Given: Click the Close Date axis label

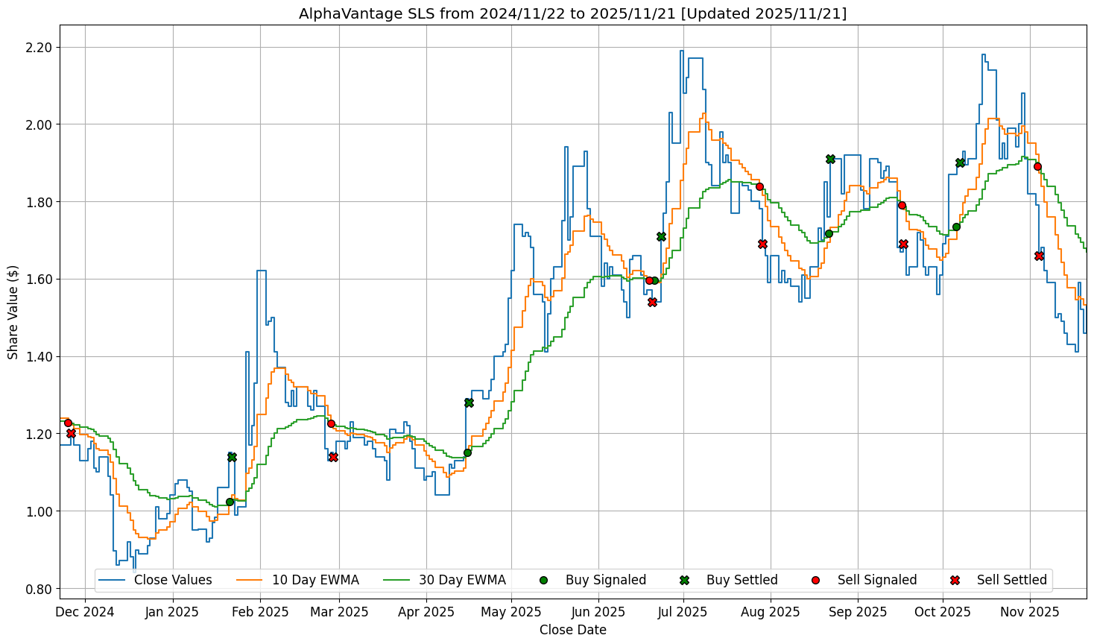Looking at the screenshot, I should pos(572,631).
